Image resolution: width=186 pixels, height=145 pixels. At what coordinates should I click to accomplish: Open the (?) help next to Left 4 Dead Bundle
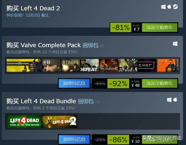tap(97, 102)
